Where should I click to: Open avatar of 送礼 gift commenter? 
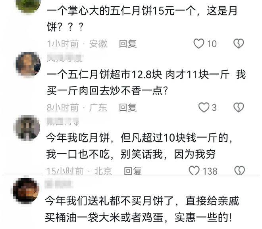[x=26, y=191]
